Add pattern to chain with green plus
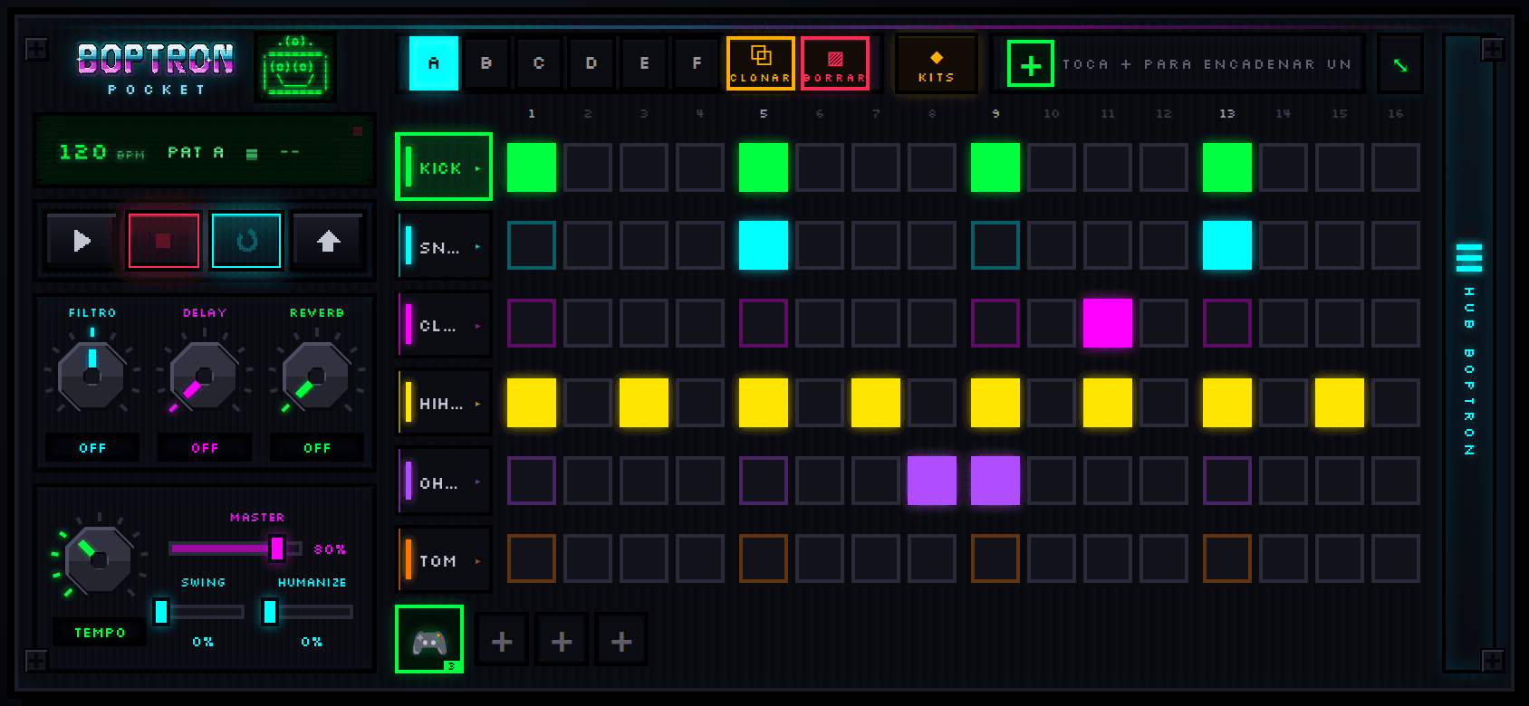 click(1031, 64)
